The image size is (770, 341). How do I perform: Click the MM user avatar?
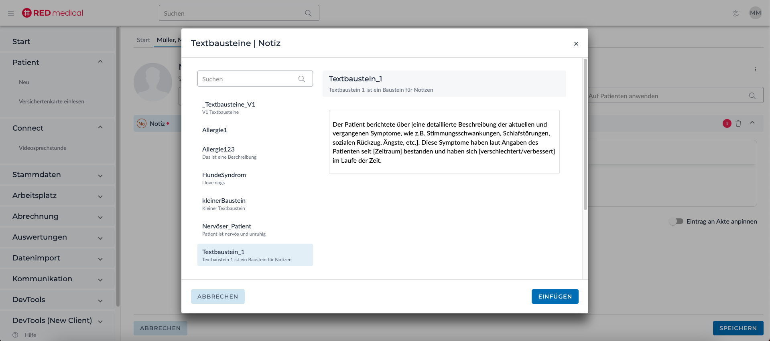(755, 13)
